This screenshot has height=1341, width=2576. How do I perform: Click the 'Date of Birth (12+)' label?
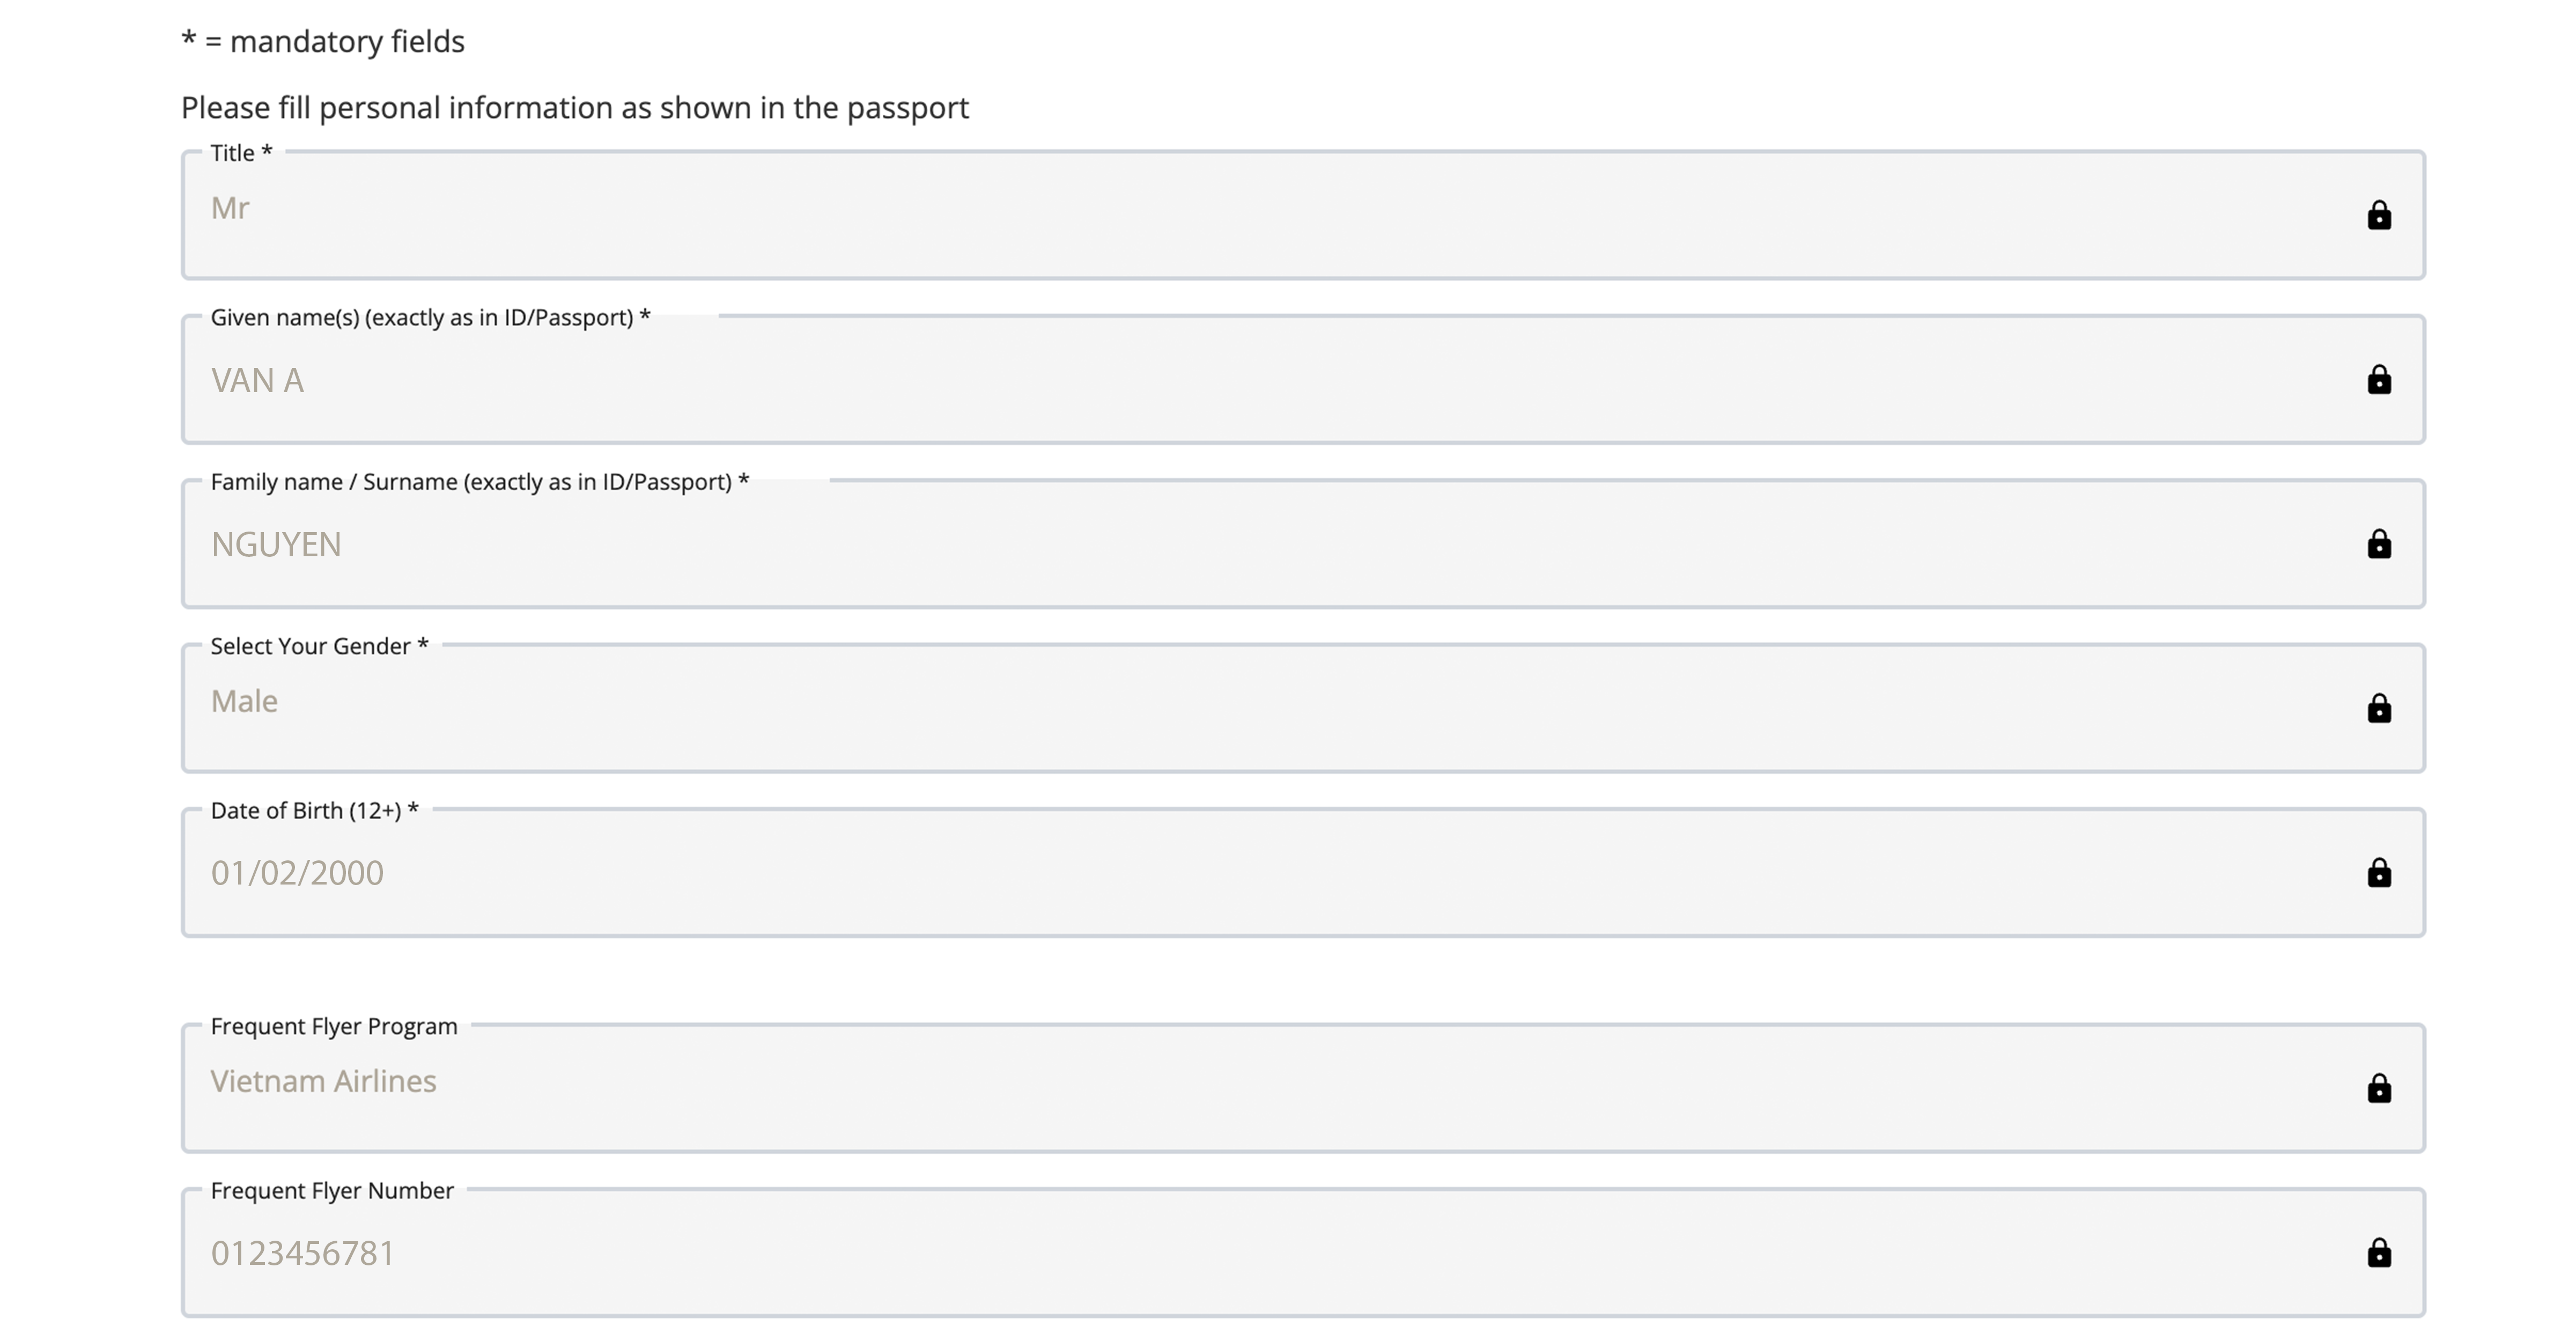(x=314, y=811)
